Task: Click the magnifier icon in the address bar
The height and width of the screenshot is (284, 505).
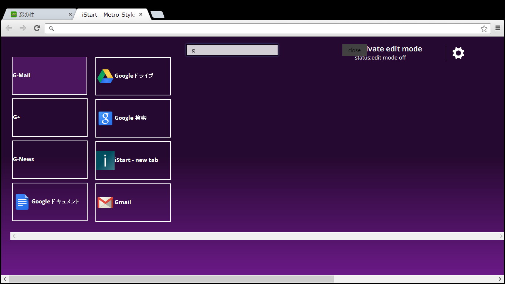Action: click(51, 28)
